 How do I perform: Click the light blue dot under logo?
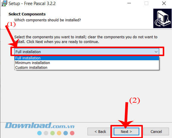[x=39, y=133]
